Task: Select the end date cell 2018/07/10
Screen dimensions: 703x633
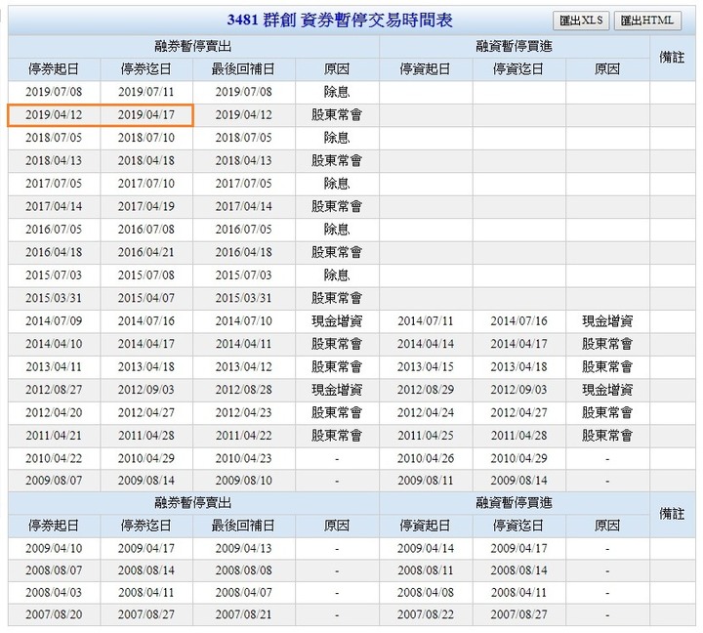Action: [x=146, y=138]
